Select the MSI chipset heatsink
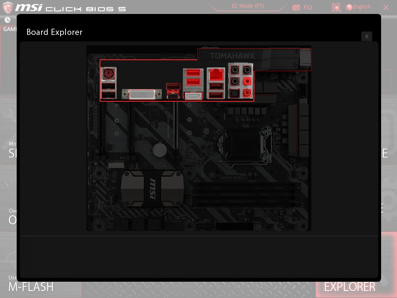Viewport: 397px width, 298px height. click(152, 188)
